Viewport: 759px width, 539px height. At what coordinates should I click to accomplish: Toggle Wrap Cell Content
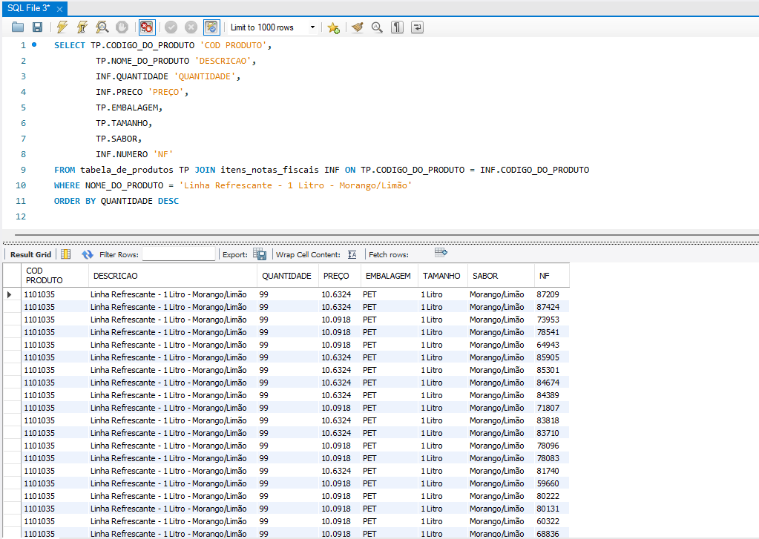(x=352, y=254)
